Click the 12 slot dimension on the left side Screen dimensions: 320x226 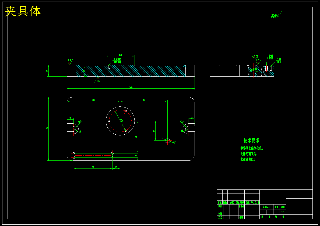(x=70, y=118)
